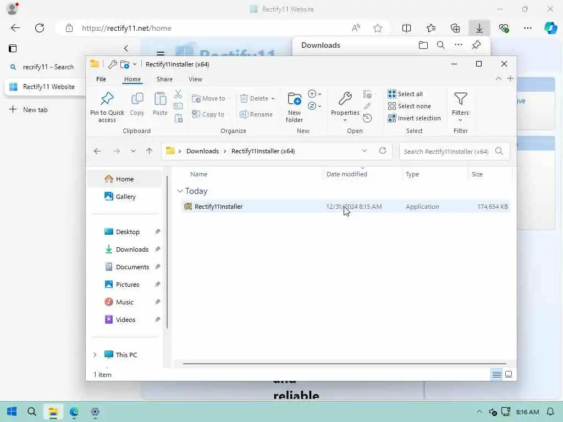Screen dimensions: 563x422
Task: Click Edge address bar URL
Action: 126,28
